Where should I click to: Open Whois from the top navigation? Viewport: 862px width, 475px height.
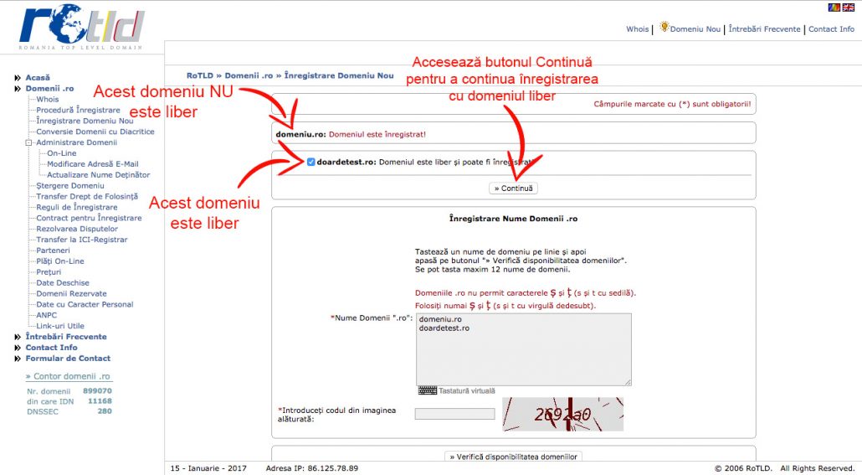tap(637, 29)
